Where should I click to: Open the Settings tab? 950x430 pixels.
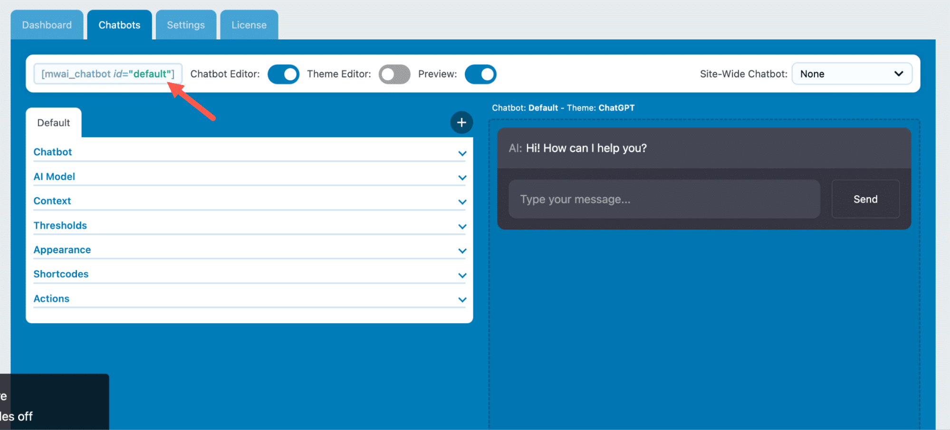(186, 25)
